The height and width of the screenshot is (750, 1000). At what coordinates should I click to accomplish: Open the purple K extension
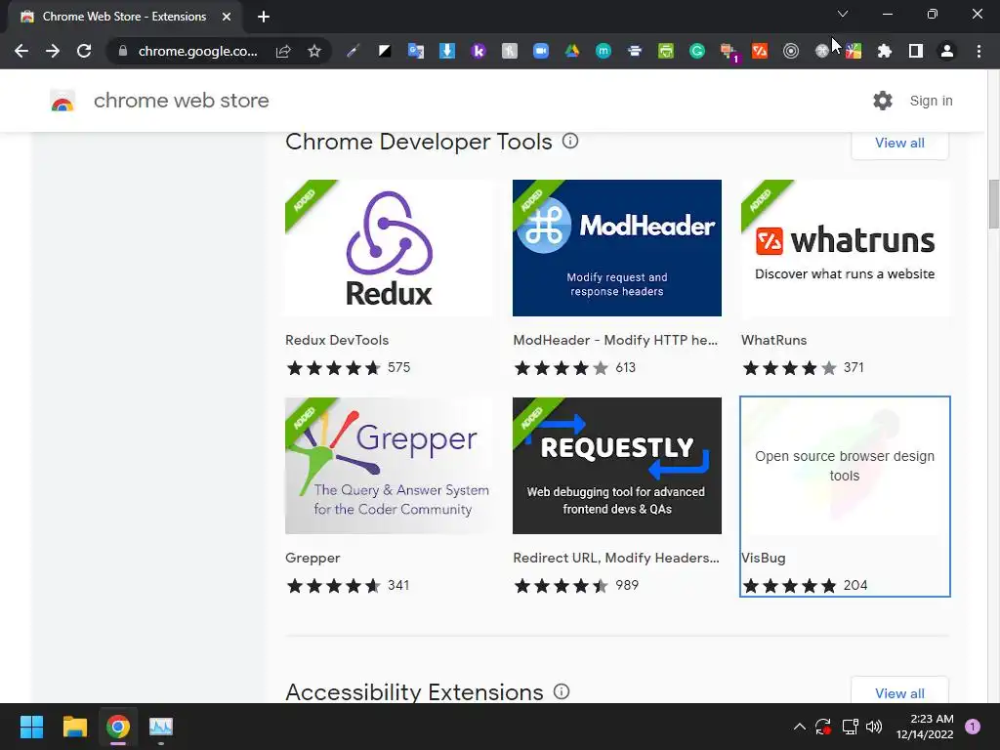pyautogui.click(x=479, y=51)
